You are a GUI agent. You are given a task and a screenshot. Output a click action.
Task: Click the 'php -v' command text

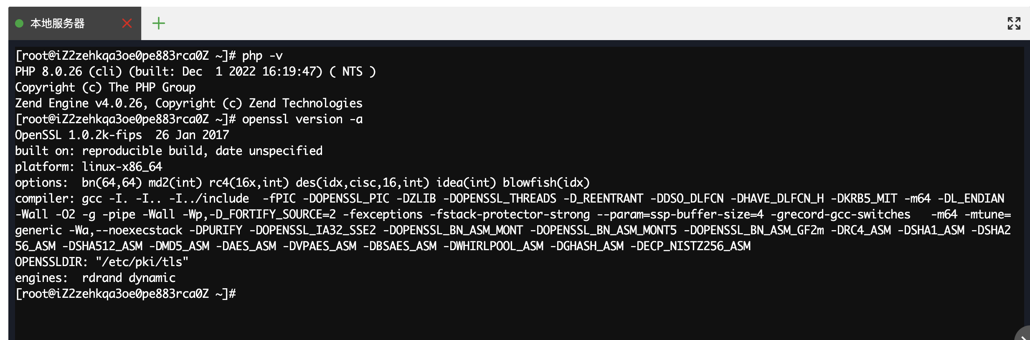[262, 56]
